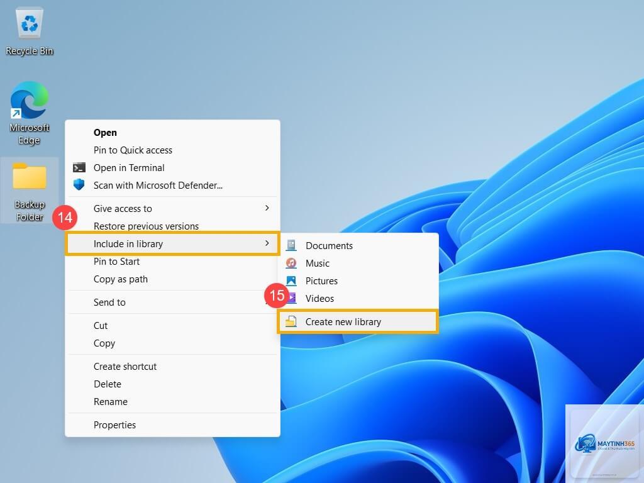Select the Backup Folder desktop icon

pyautogui.click(x=30, y=191)
